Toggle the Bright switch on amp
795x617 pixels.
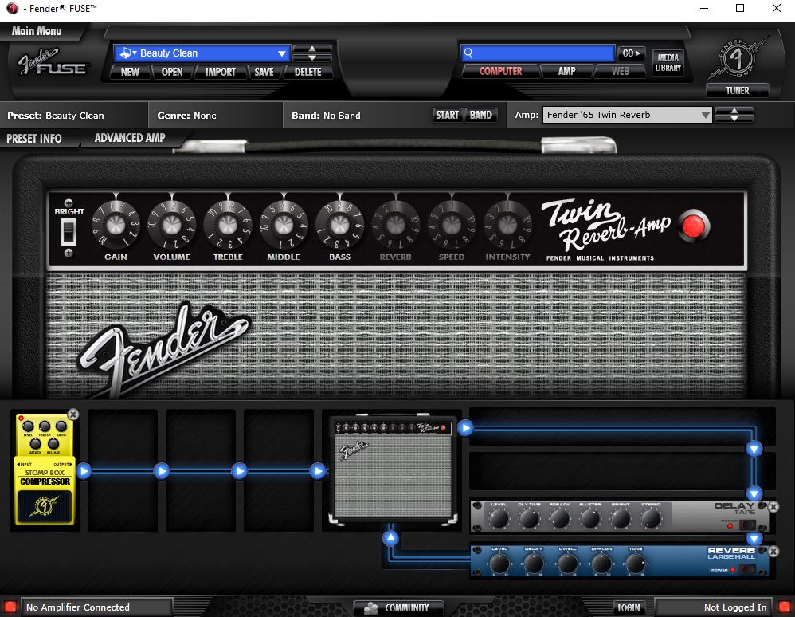tap(69, 231)
